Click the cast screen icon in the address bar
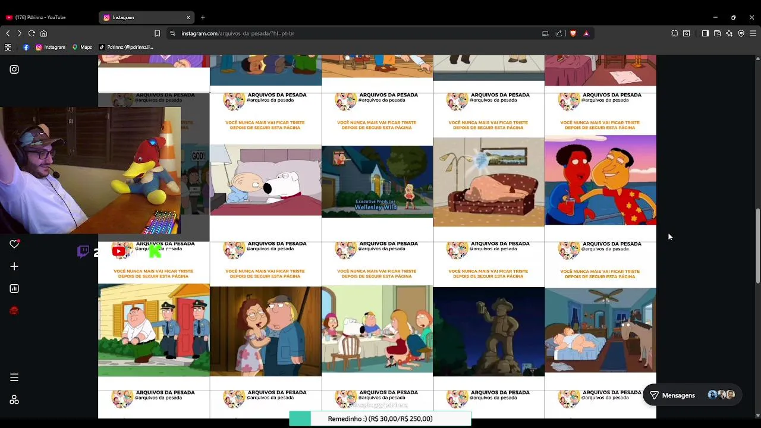 click(x=545, y=33)
